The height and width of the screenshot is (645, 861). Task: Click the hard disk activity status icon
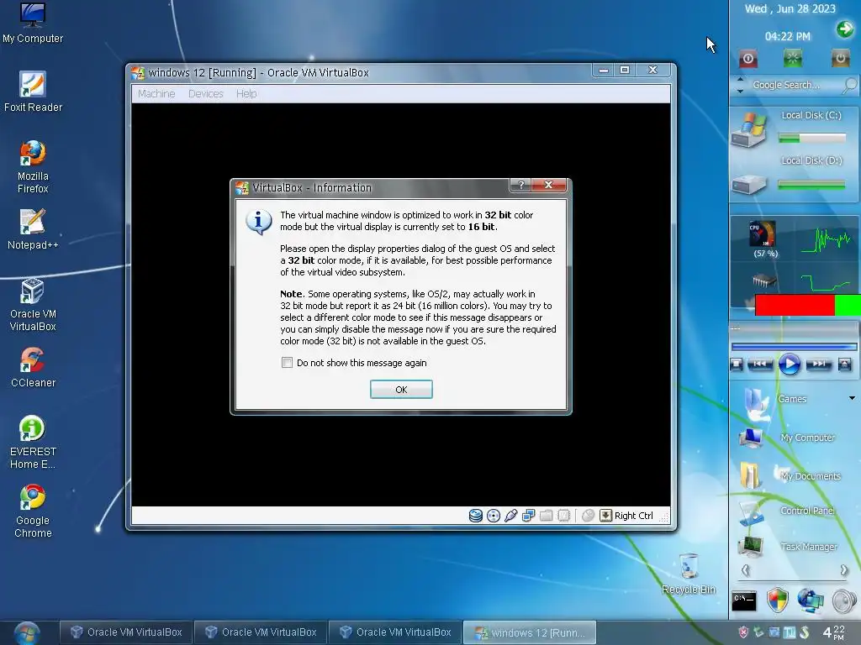[x=476, y=516]
